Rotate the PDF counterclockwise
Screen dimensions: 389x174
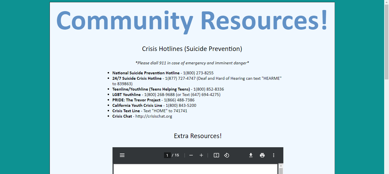227,155
